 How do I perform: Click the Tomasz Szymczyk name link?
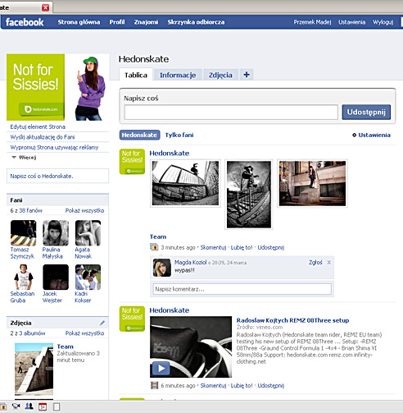22,253
